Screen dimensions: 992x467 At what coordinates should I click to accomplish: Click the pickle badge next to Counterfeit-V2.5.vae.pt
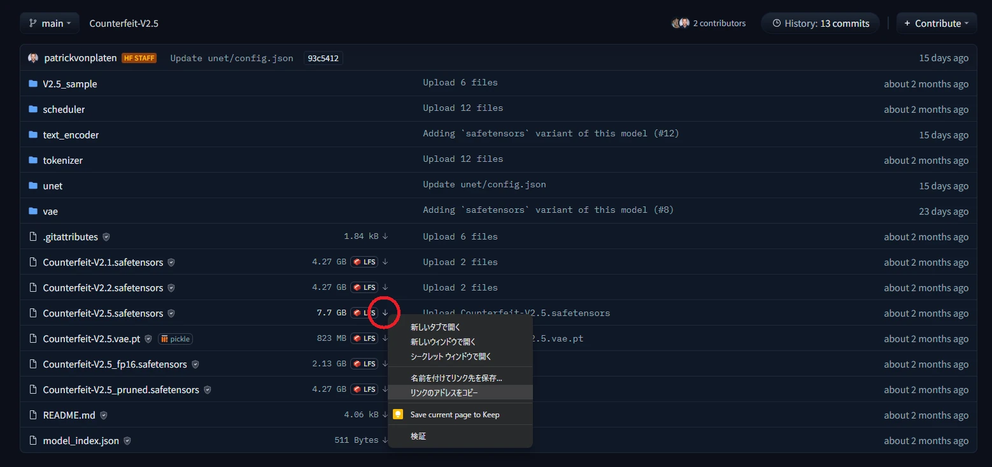coord(175,339)
